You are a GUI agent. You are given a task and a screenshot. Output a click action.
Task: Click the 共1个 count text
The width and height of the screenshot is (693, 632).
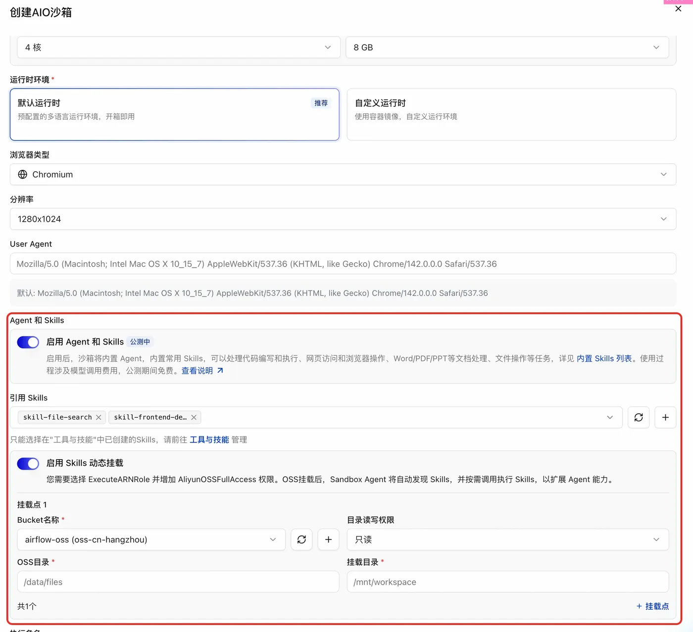point(27,606)
